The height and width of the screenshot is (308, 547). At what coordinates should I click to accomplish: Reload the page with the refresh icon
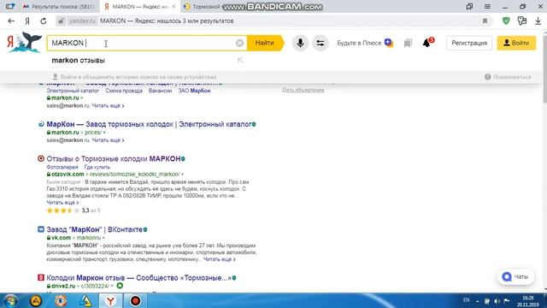[44, 21]
